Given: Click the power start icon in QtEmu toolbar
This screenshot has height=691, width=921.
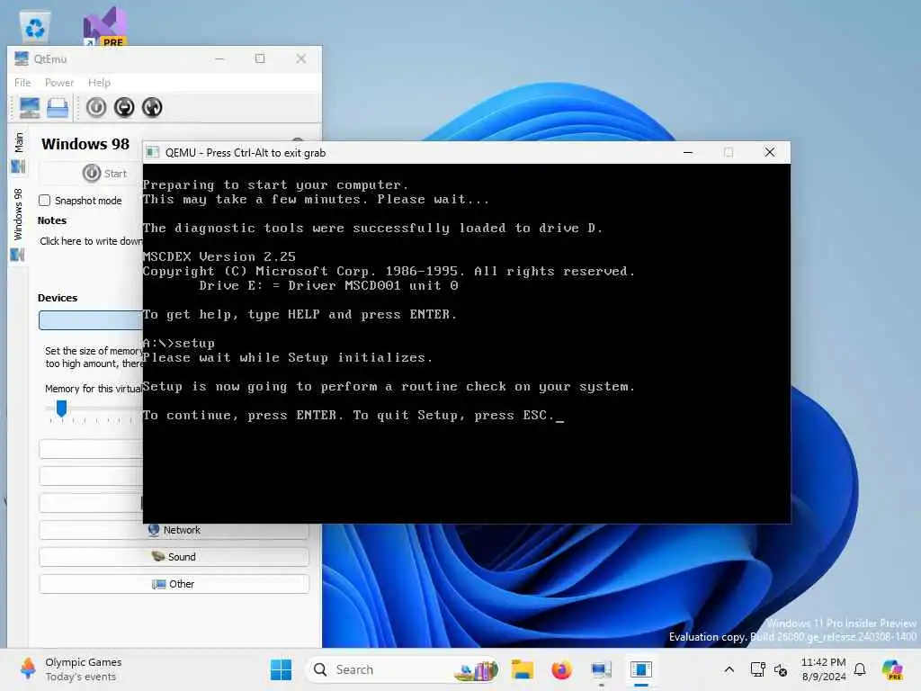Looking at the screenshot, I should [x=96, y=108].
